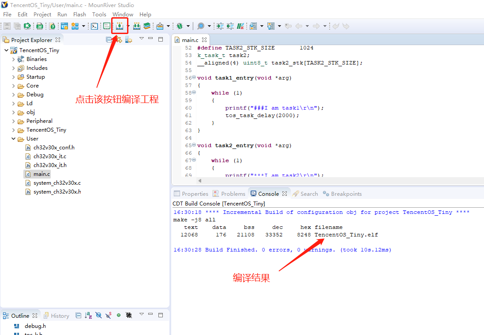Click the green monitor toolbar icon
Image resolution: width=484 pixels, height=335 pixels.
107,26
